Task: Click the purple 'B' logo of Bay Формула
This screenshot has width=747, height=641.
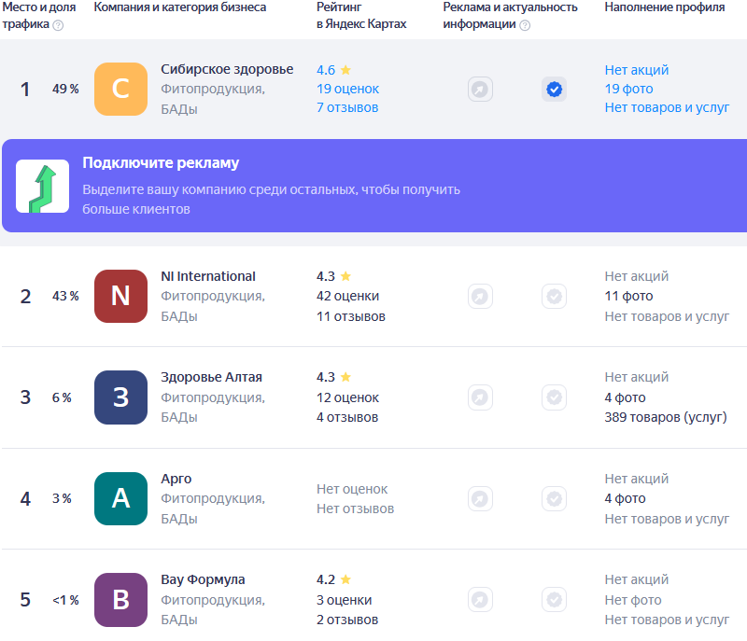Action: (121, 600)
